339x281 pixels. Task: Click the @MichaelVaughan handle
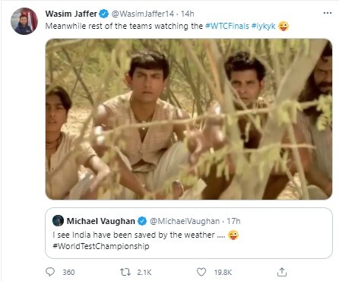point(185,221)
